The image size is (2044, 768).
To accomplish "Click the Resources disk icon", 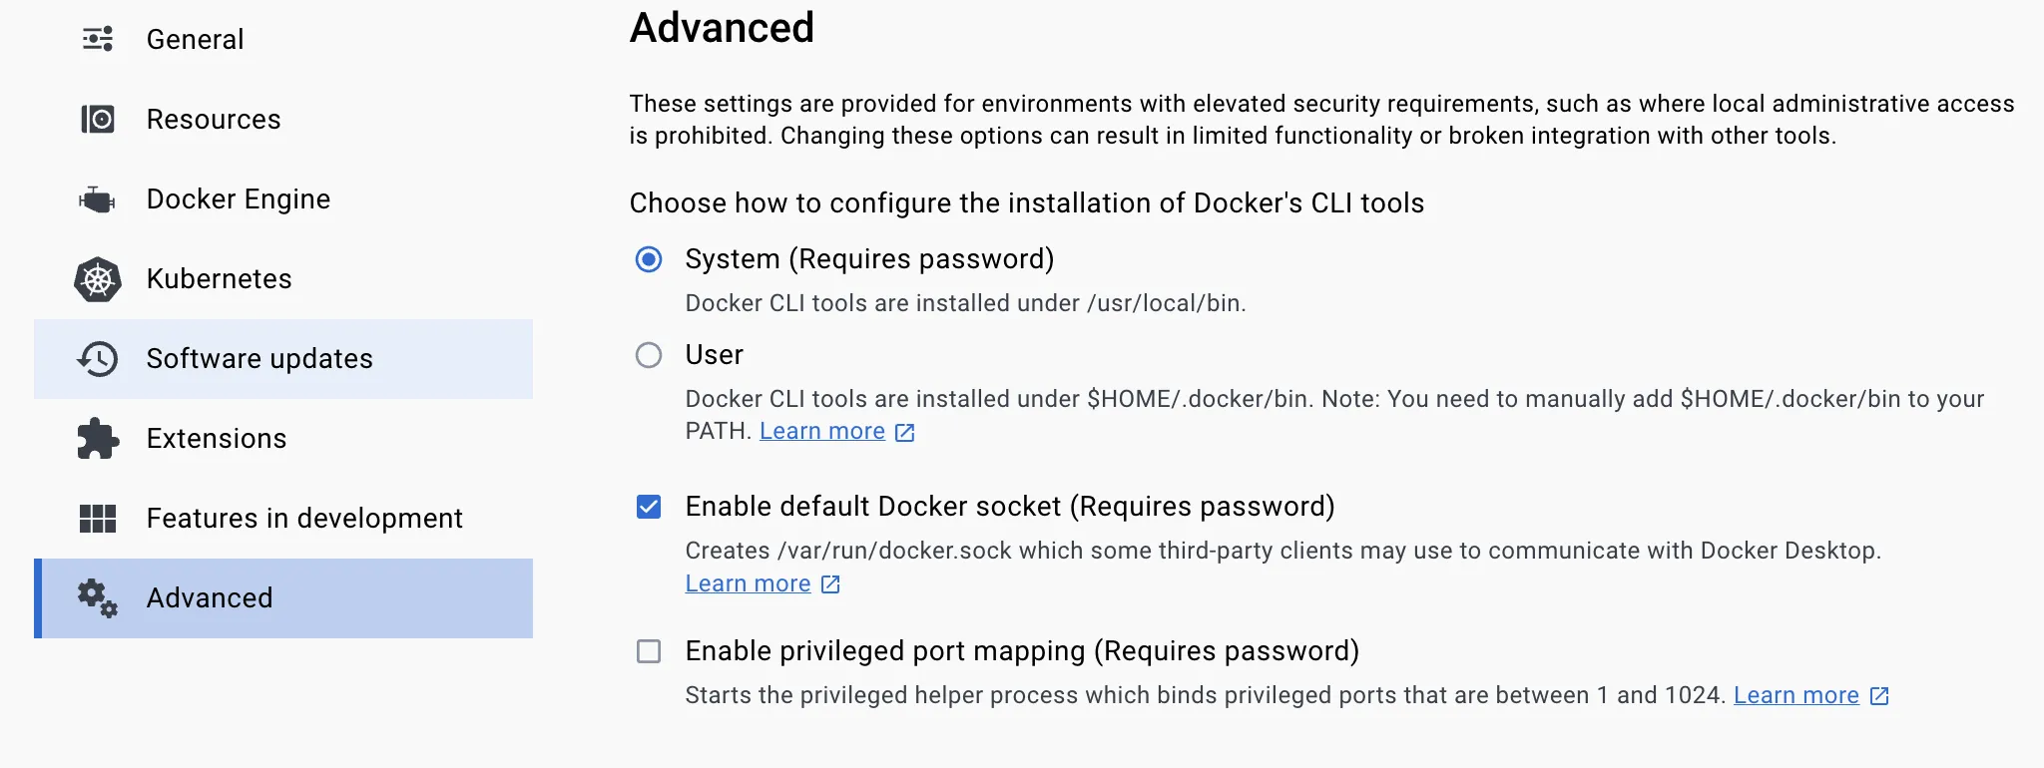I will (98, 120).
